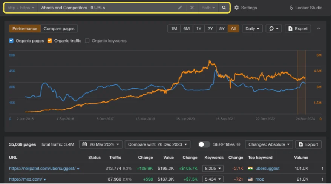Click the URL column header
The image size is (331, 184).
(13, 158)
